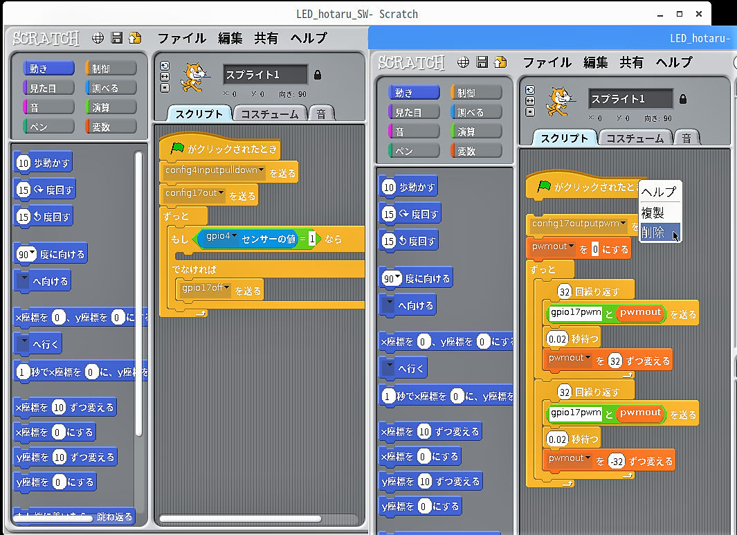Open pwmout dropdown in change-by-minus-32 block
Viewport: 737px width, 535px height.
point(588,458)
